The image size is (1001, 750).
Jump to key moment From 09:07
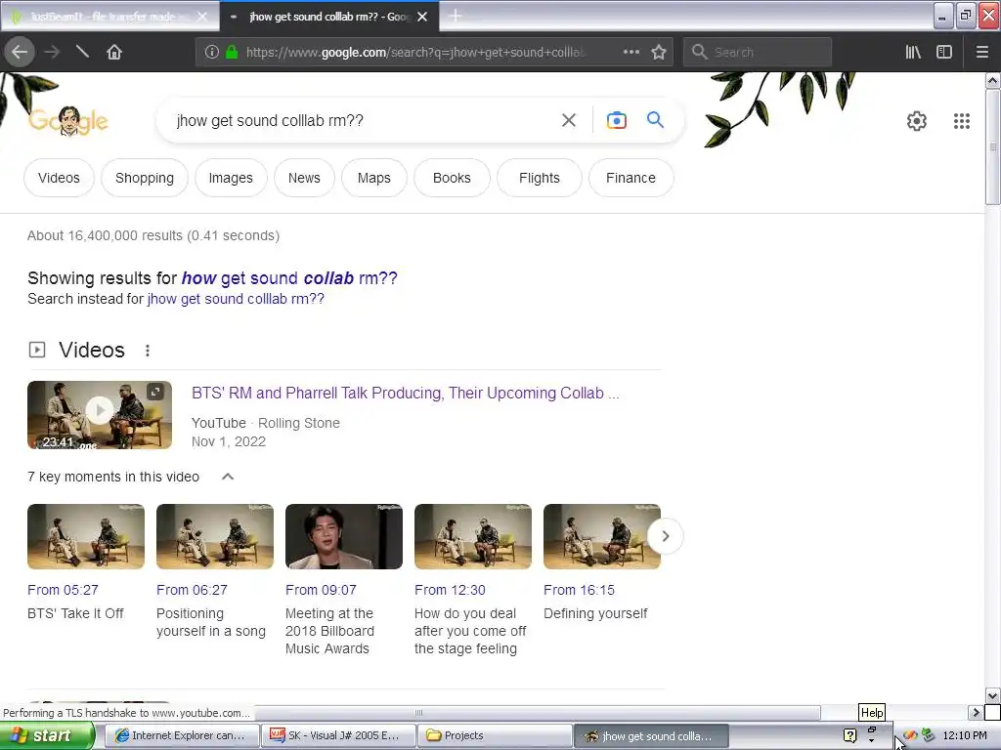[321, 590]
